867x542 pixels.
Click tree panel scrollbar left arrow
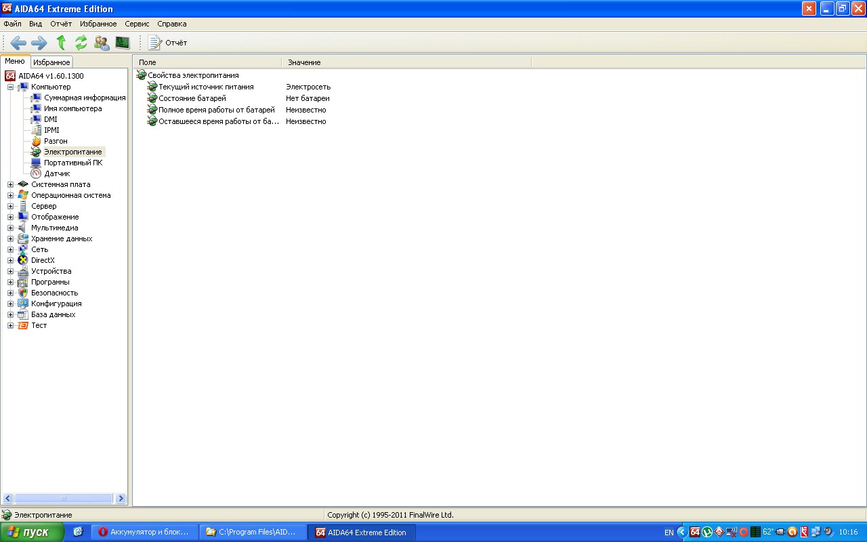7,499
